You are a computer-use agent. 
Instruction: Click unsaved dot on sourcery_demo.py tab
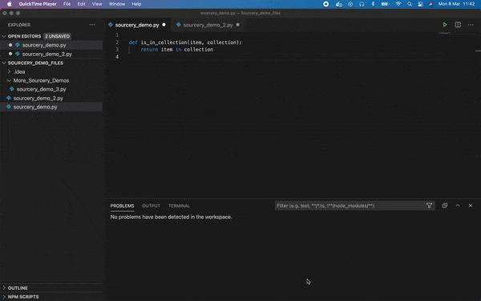coord(164,25)
